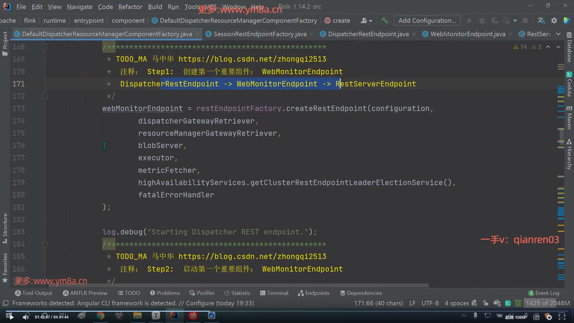The width and height of the screenshot is (574, 323).
Task: Mute the video player volume
Action: [26, 317]
